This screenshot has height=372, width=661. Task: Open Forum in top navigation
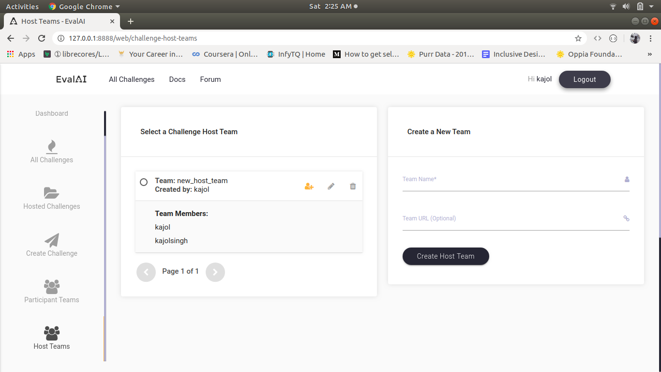coord(210,79)
